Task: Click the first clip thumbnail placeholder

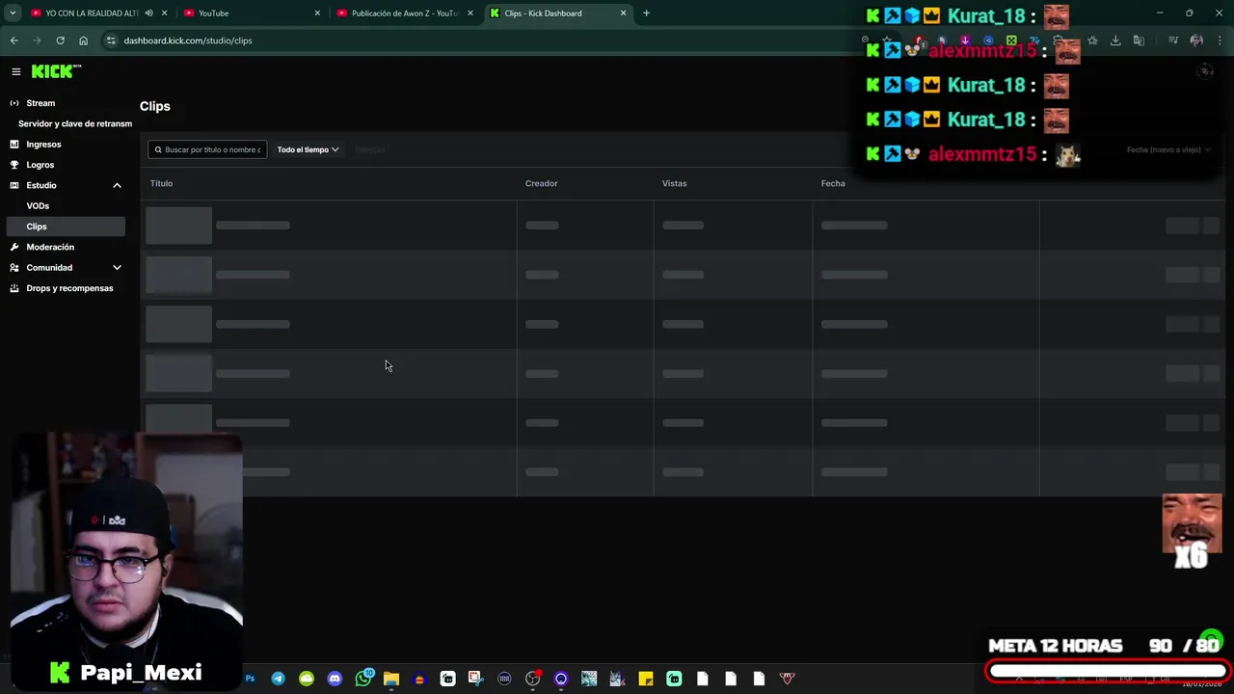Action: tap(178, 226)
